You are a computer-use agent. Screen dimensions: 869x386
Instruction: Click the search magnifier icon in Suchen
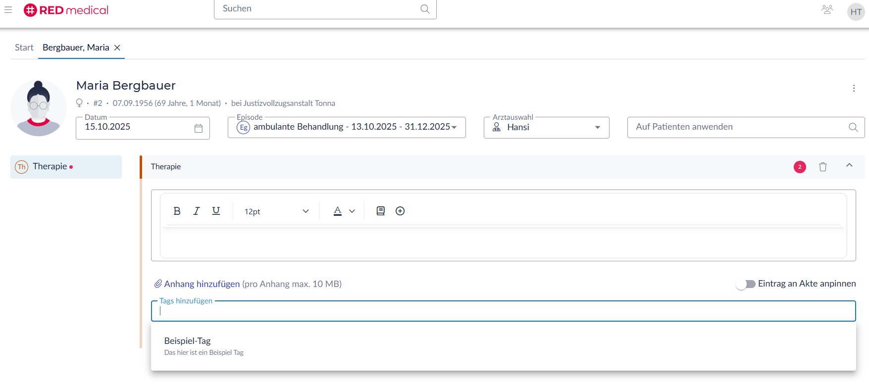point(424,9)
